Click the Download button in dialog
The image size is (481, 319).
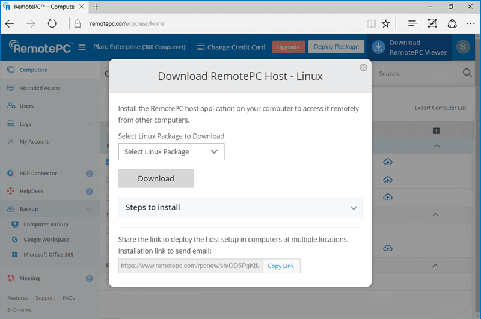[x=156, y=178]
